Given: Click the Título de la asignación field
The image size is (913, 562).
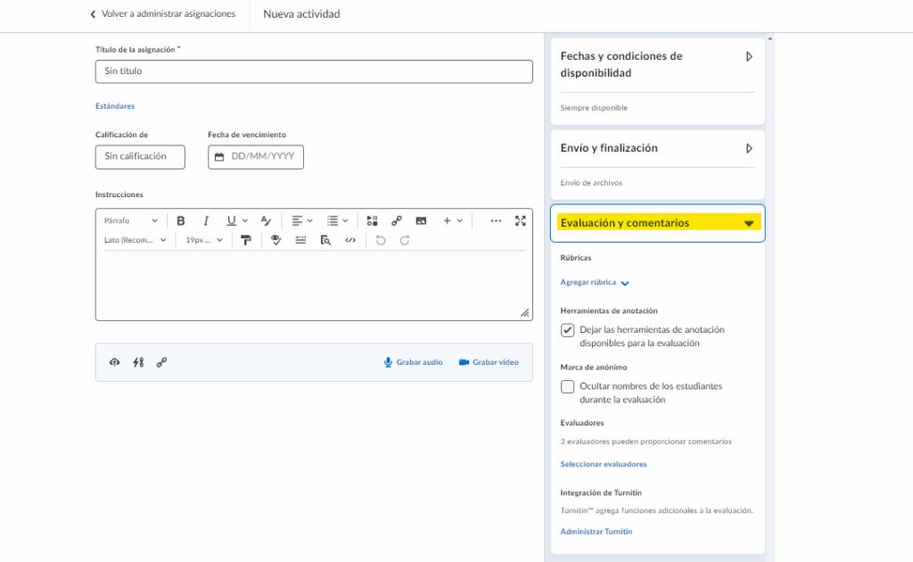Looking at the screenshot, I should click(314, 71).
